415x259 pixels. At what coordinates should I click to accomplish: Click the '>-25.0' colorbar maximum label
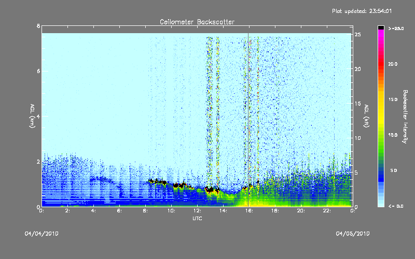(396, 28)
